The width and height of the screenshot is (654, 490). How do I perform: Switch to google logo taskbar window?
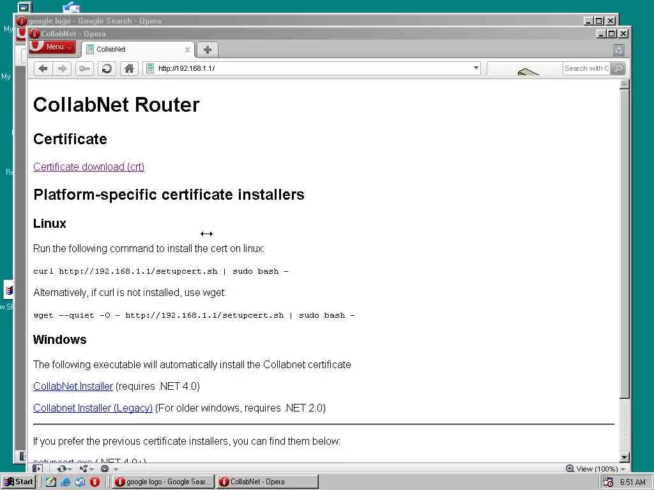[x=163, y=482]
